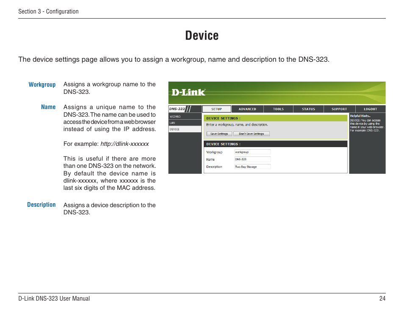Click the DNS-323 model label

[177, 109]
